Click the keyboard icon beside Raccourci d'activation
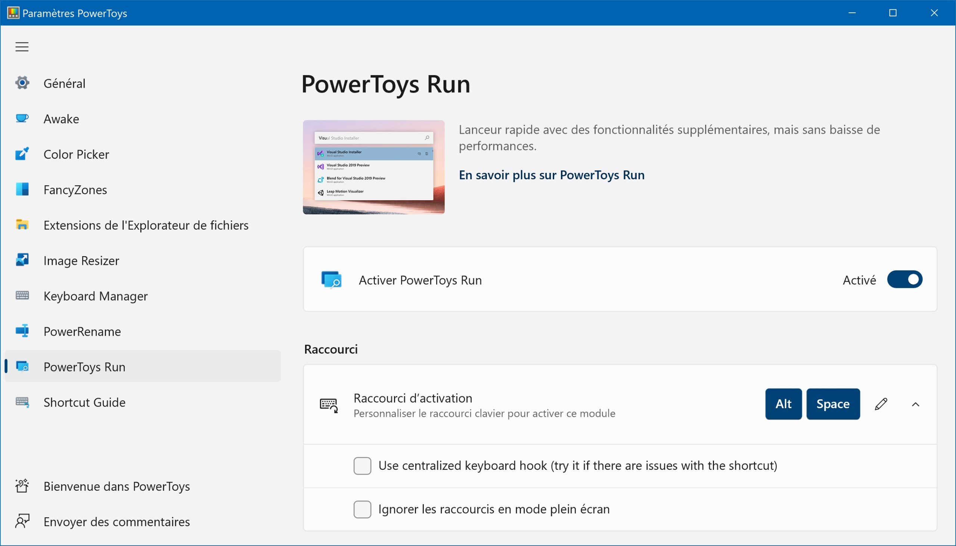The width and height of the screenshot is (956, 546). point(329,405)
